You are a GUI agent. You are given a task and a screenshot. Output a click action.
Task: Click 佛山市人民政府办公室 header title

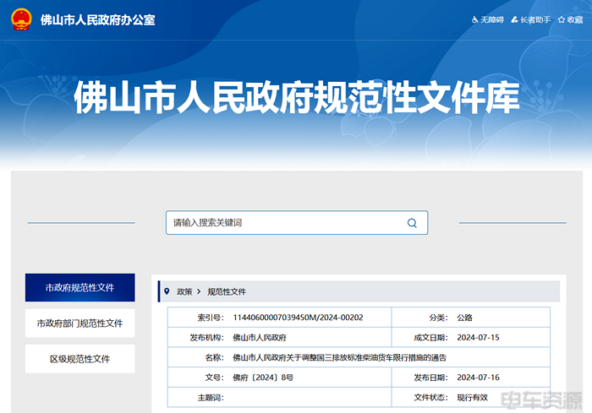point(97,19)
